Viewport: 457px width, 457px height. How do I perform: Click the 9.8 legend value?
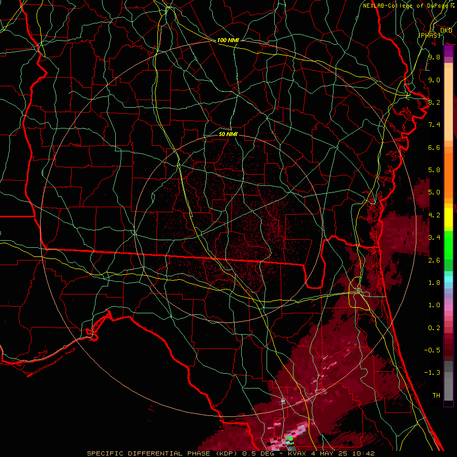[x=434, y=57]
